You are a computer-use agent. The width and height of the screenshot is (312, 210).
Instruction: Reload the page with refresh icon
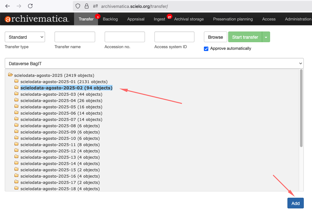[x=30, y=6]
